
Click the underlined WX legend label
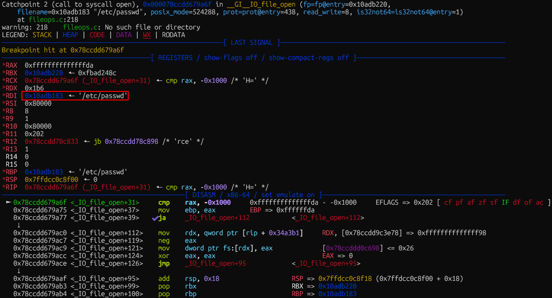[147, 35]
